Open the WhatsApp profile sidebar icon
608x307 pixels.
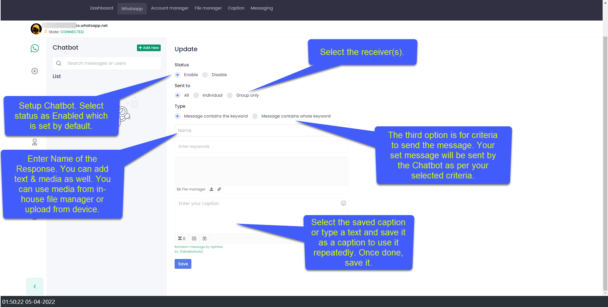35,48
